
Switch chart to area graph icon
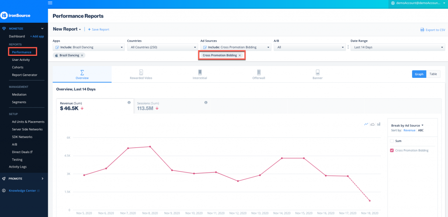point(373,124)
